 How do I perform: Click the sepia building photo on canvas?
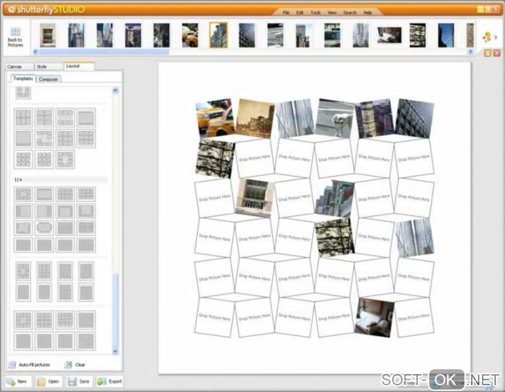click(255, 118)
